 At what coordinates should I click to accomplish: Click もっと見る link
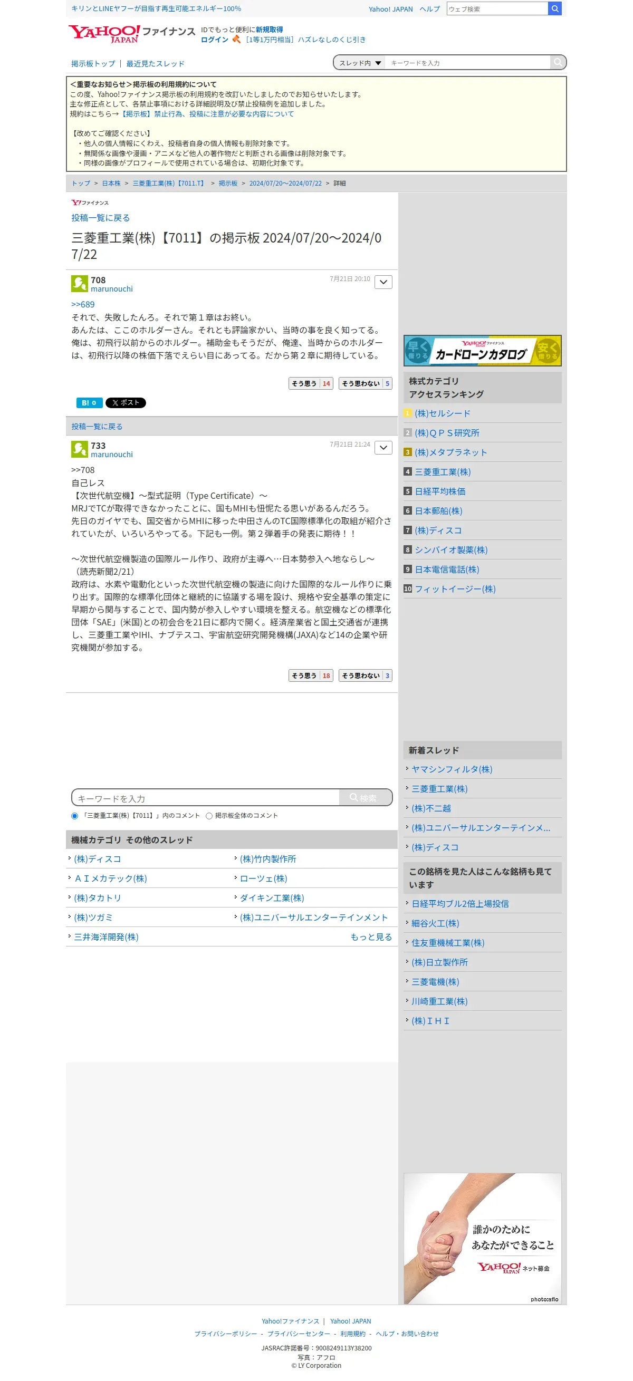pos(371,937)
